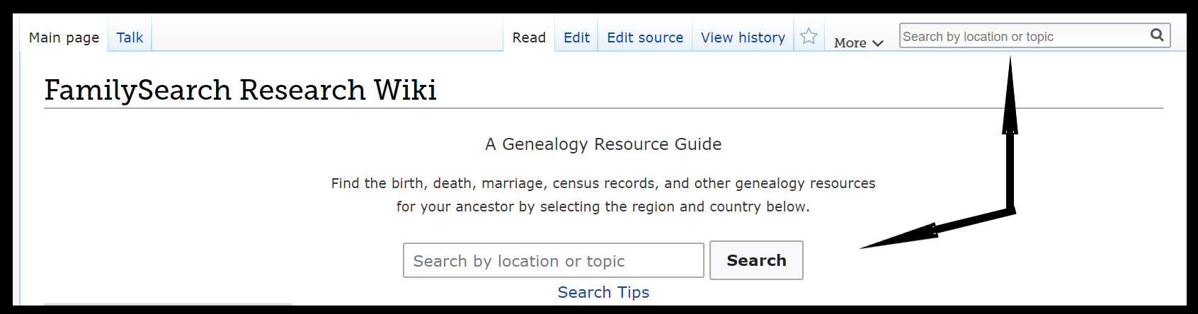Click the chevron beside More
The height and width of the screenshot is (314, 1198).
(878, 43)
